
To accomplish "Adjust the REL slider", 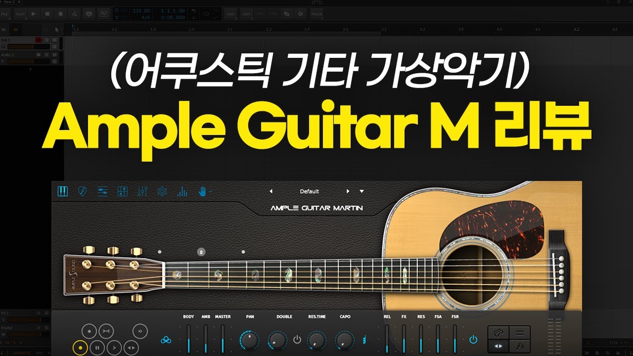I will 387,339.
